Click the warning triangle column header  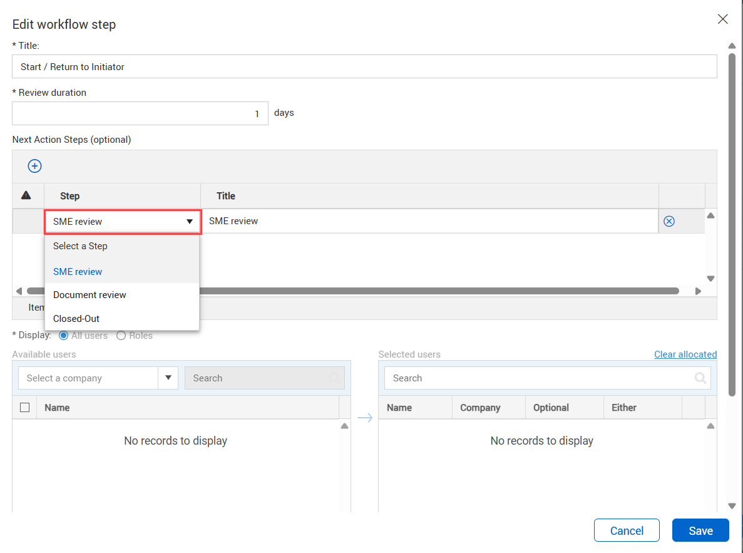26,195
